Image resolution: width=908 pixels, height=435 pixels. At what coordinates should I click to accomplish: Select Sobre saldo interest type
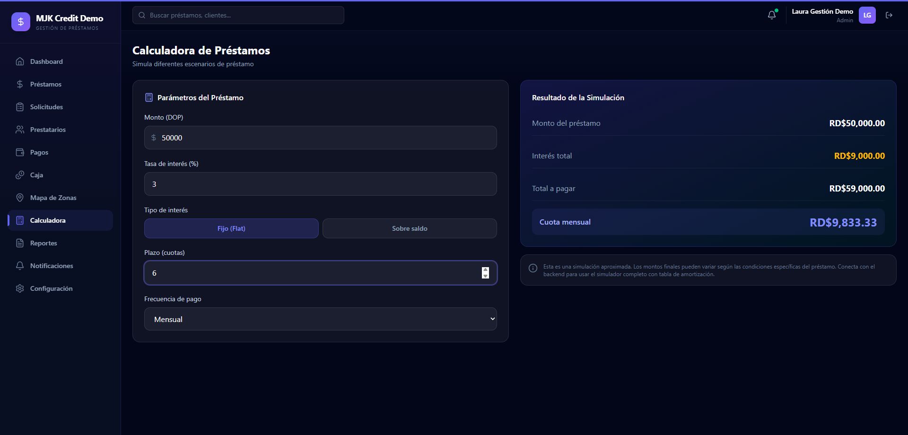(x=410, y=228)
